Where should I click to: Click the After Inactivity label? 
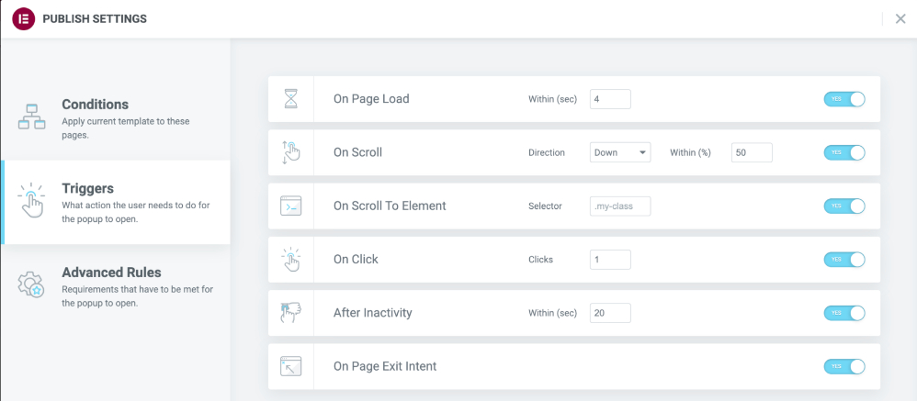click(x=372, y=314)
